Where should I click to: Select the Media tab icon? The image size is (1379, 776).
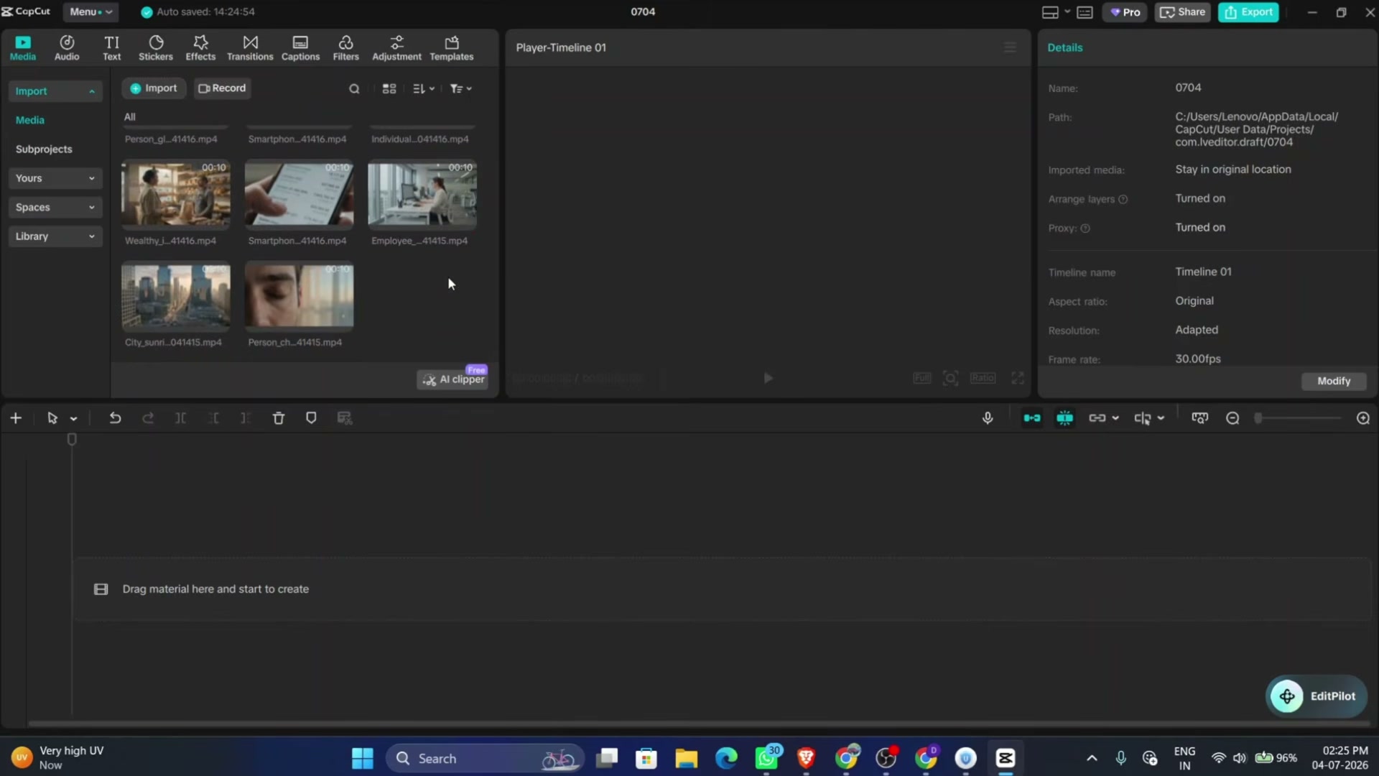point(23,48)
